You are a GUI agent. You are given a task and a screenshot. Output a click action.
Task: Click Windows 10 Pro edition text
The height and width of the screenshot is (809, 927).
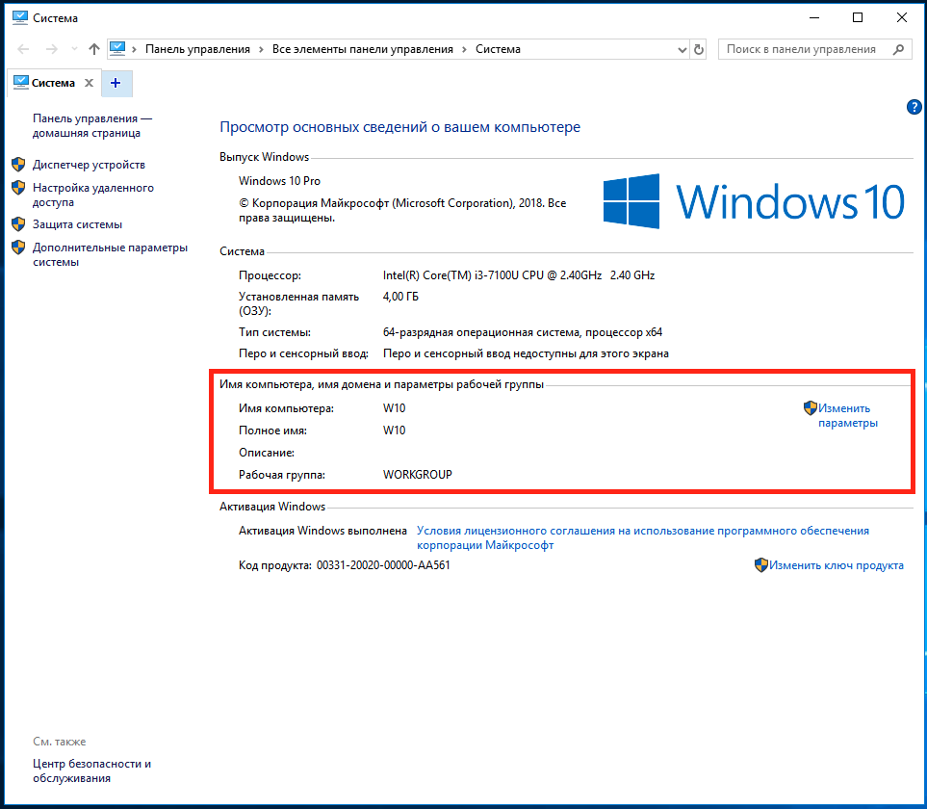pyautogui.click(x=279, y=181)
